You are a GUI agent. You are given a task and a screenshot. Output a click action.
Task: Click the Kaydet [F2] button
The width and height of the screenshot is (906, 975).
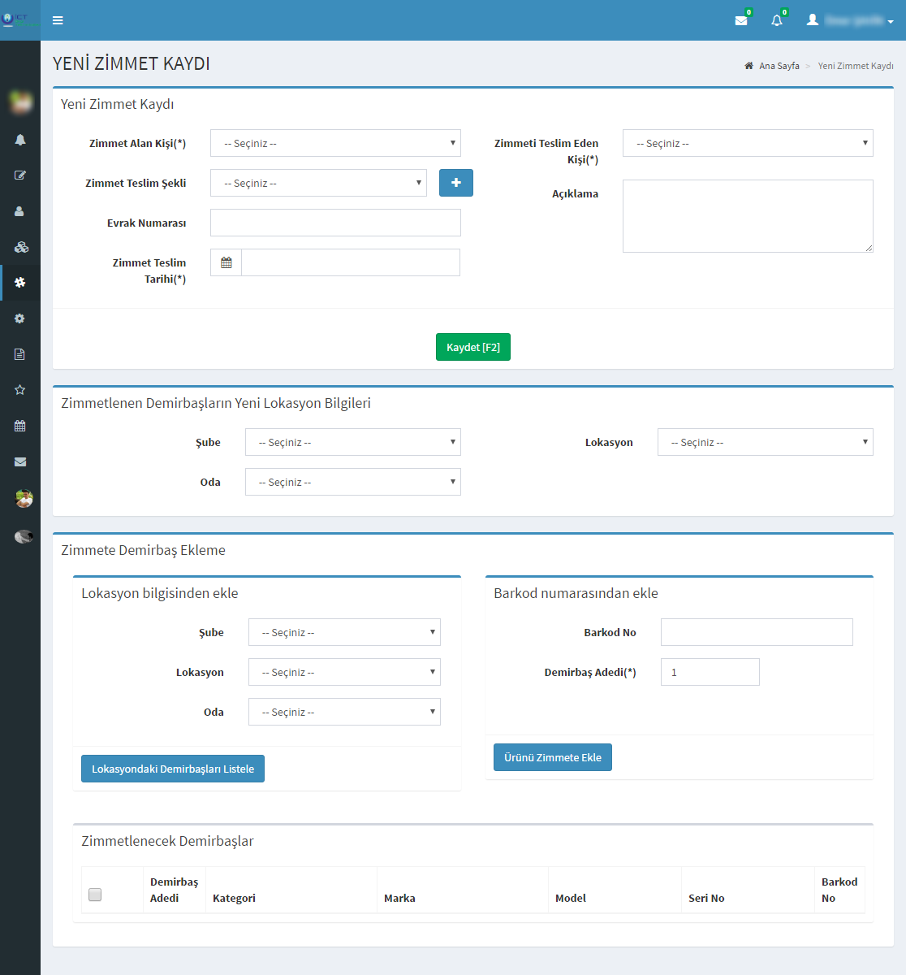click(x=472, y=347)
